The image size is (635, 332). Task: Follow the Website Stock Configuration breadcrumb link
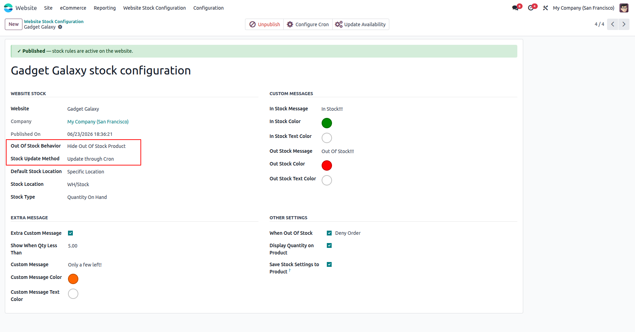pyautogui.click(x=53, y=21)
